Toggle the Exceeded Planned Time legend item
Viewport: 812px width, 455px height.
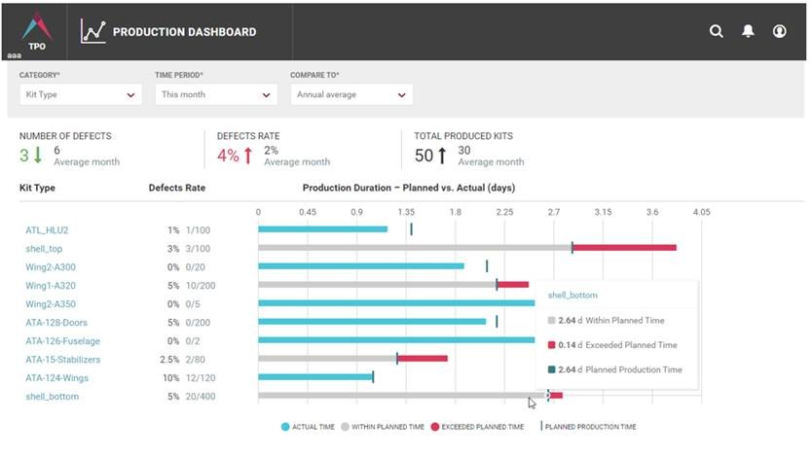477,427
